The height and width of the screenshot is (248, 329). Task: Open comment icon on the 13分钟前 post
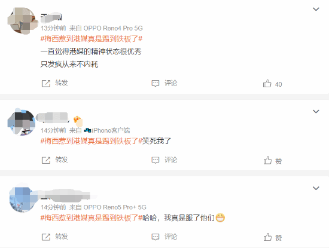pyautogui.click(x=156, y=84)
